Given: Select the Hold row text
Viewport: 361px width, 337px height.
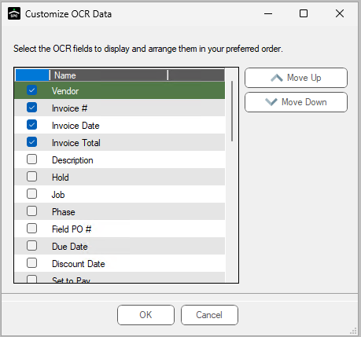Looking at the screenshot, I should pos(61,178).
